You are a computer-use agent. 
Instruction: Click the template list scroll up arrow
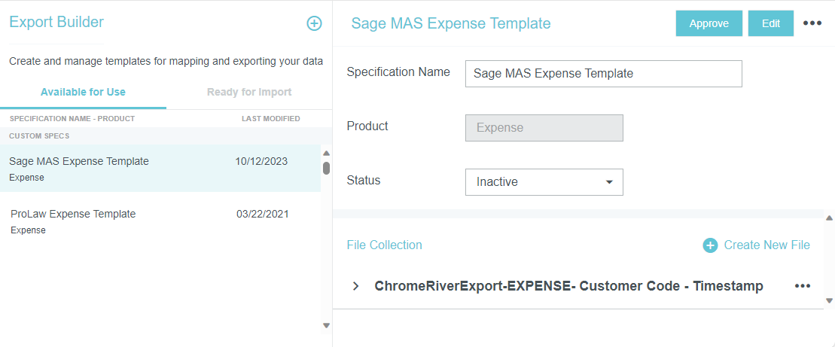click(326, 153)
